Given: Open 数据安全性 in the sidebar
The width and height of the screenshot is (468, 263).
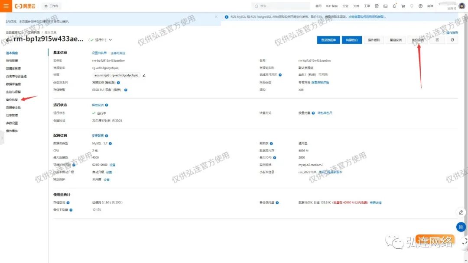Looking at the screenshot, I should (13, 108).
